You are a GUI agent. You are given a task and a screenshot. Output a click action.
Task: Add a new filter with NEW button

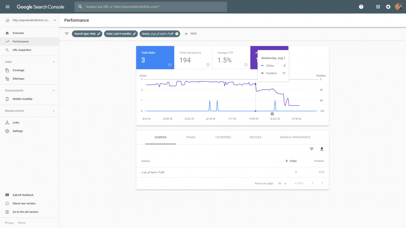190,34
